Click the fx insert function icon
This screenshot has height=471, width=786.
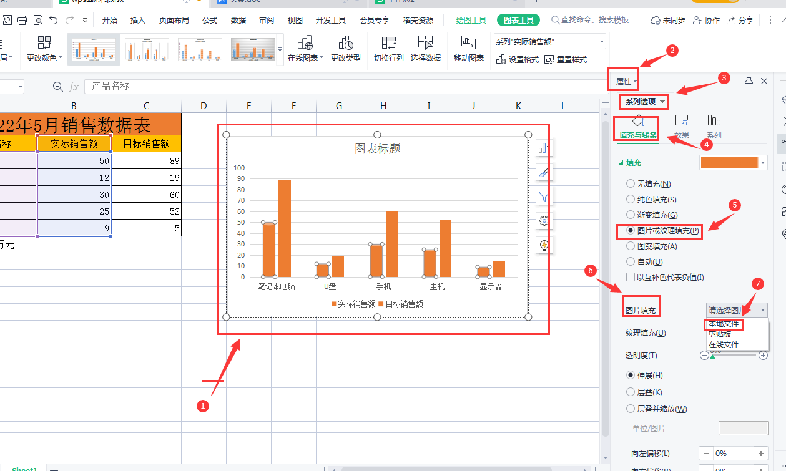tap(74, 86)
